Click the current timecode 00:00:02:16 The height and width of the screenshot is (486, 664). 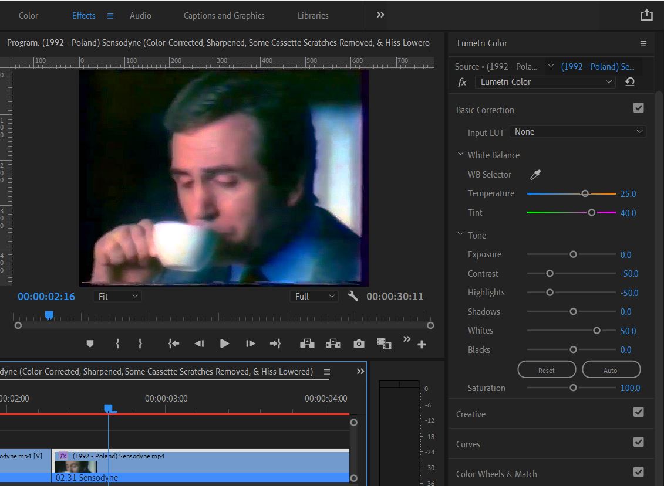pos(46,297)
